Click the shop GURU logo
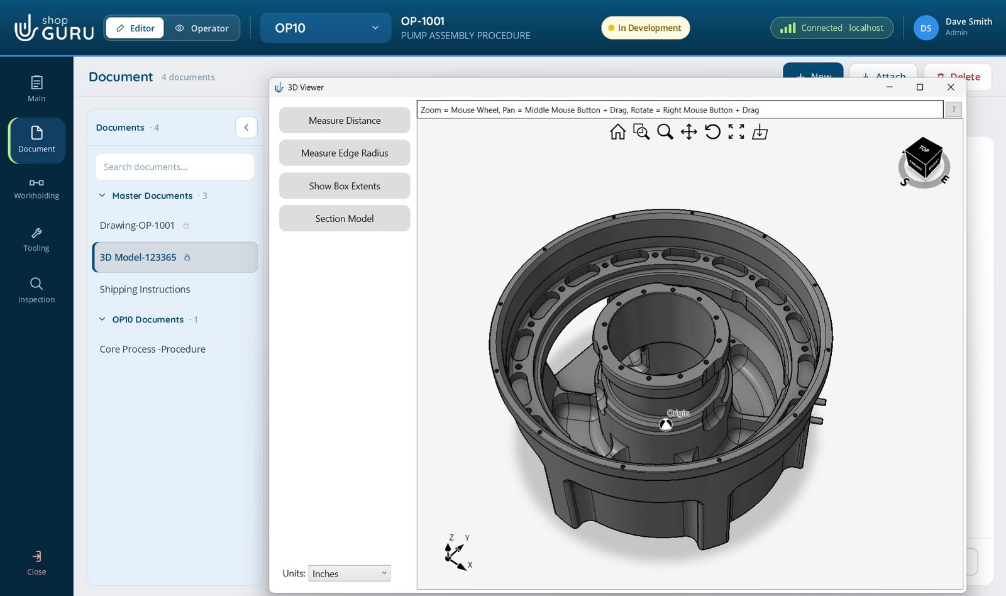This screenshot has height=596, width=1006. coord(54,28)
